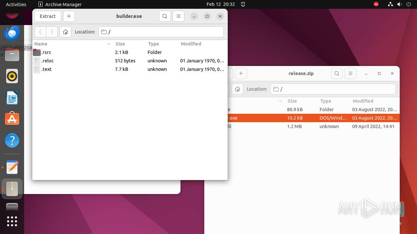Close the builder.exe window
Viewport: 417px width, 234px height.
point(220,16)
